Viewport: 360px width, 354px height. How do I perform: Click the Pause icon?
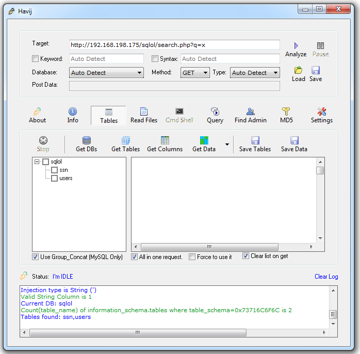pyautogui.click(x=320, y=45)
